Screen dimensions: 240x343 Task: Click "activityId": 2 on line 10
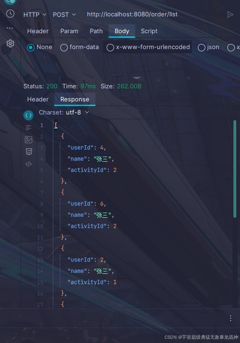click(92, 226)
